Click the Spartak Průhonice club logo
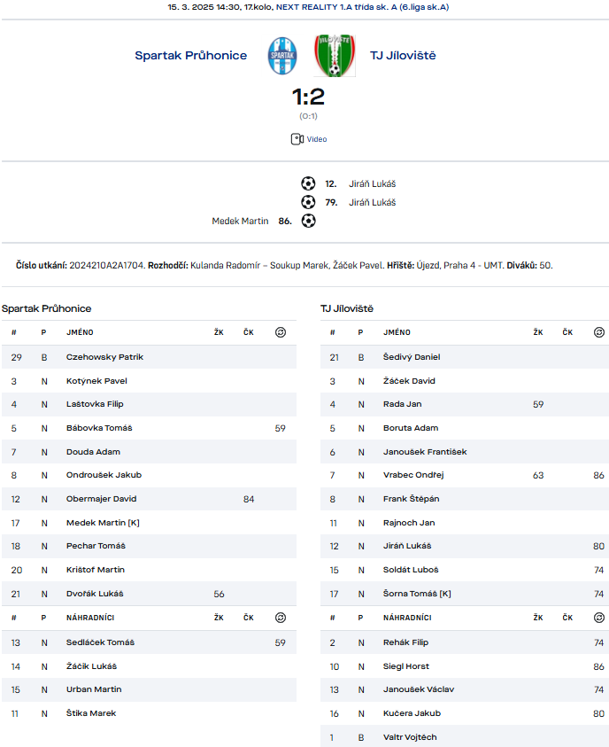The height and width of the screenshot is (747, 609). 282,56
